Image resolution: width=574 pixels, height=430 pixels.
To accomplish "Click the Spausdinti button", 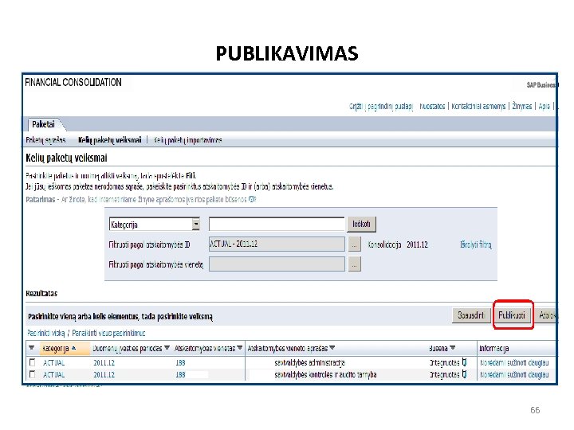I will [x=471, y=315].
